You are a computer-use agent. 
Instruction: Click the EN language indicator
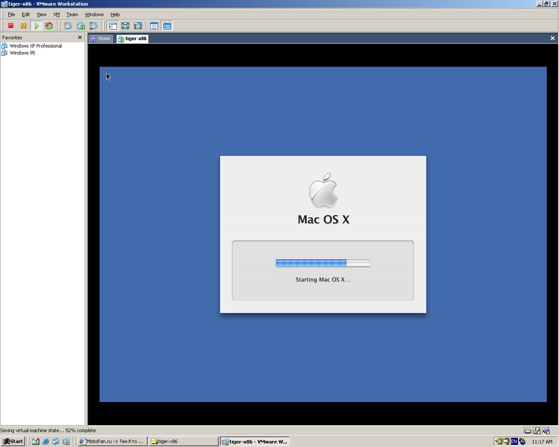[514, 441]
